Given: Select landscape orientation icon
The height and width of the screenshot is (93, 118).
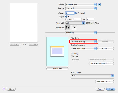Looking at the screenshot, I should 74,28.
